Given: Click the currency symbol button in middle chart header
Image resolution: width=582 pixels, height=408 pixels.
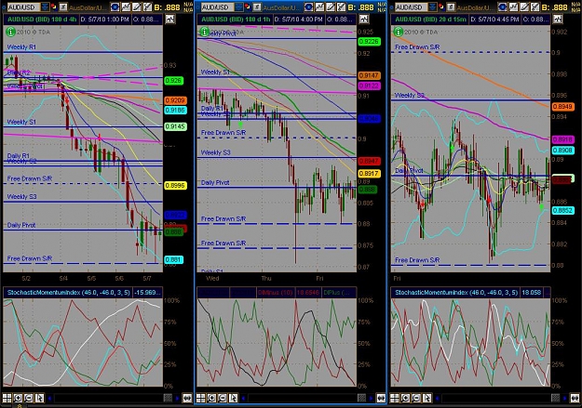Looking at the screenshot, I should tap(257, 7).
